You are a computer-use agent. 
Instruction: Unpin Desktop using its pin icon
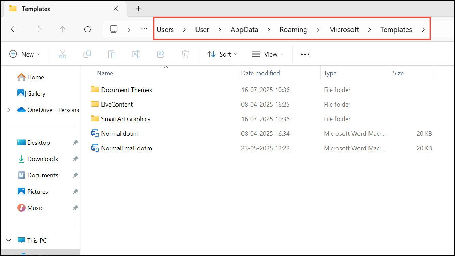click(75, 143)
